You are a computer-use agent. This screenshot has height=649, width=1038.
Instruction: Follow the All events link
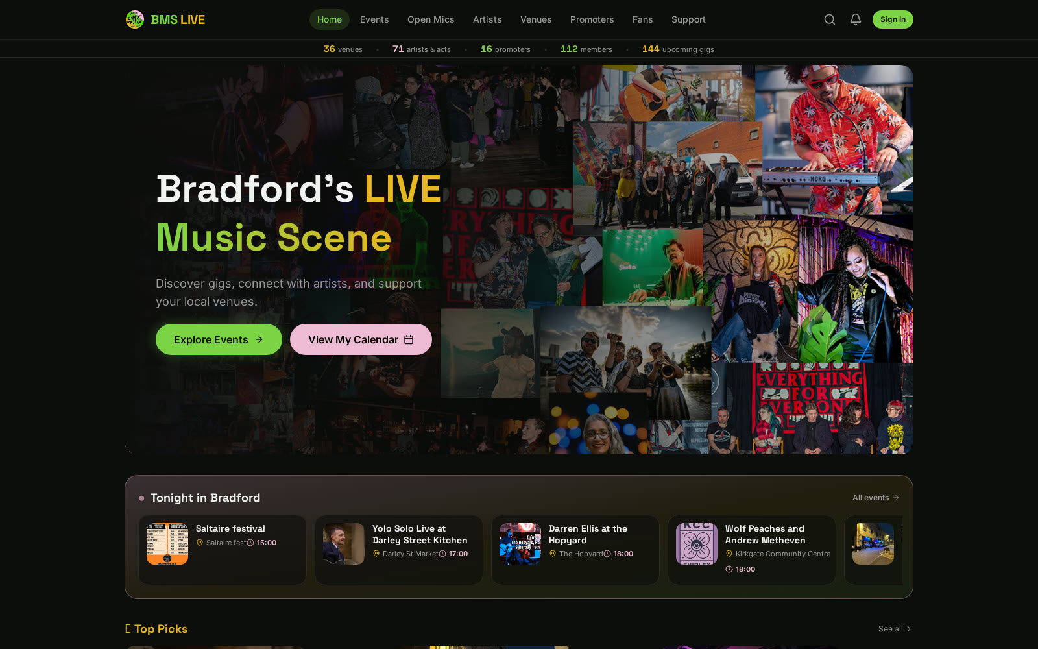point(876,498)
